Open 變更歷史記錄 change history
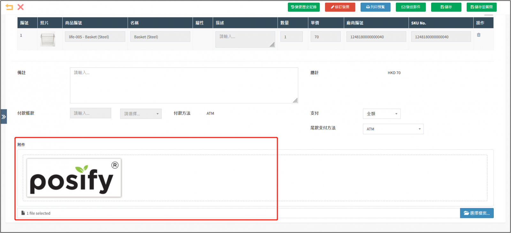The height and width of the screenshot is (233, 511). click(304, 7)
